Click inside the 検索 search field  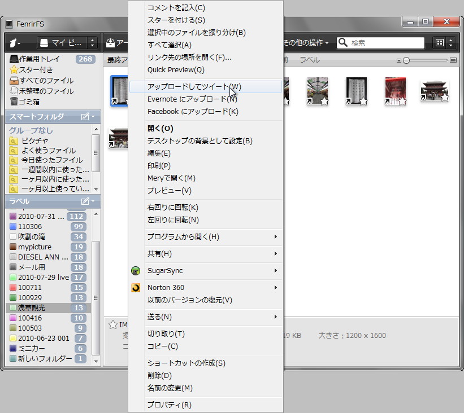point(384,42)
